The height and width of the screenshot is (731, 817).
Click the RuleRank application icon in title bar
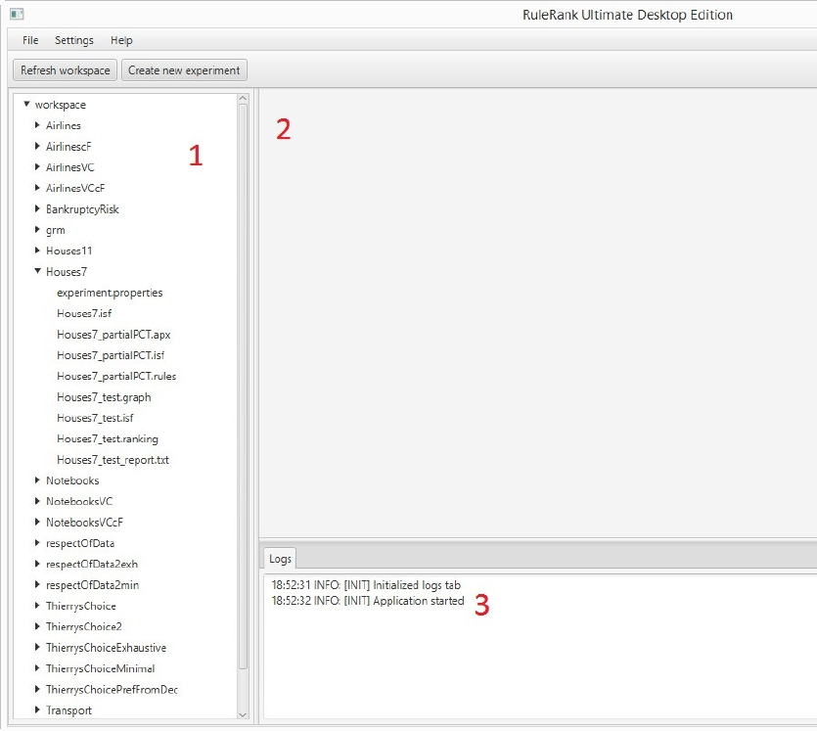coord(17,14)
